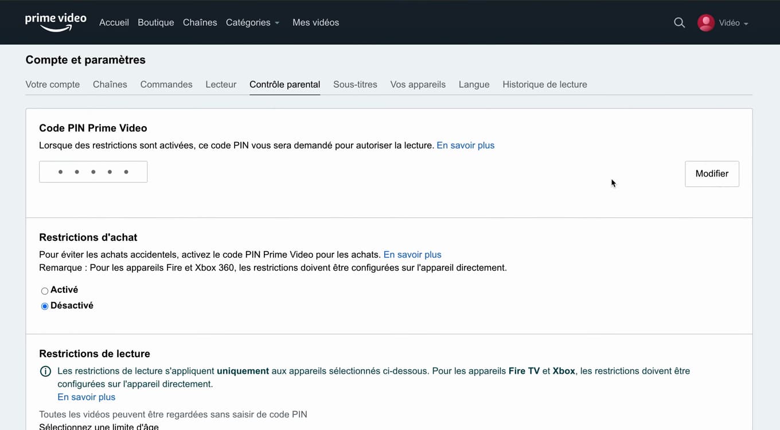The height and width of the screenshot is (430, 780).
Task: Select the Désactivé radio button
Action: 45,306
